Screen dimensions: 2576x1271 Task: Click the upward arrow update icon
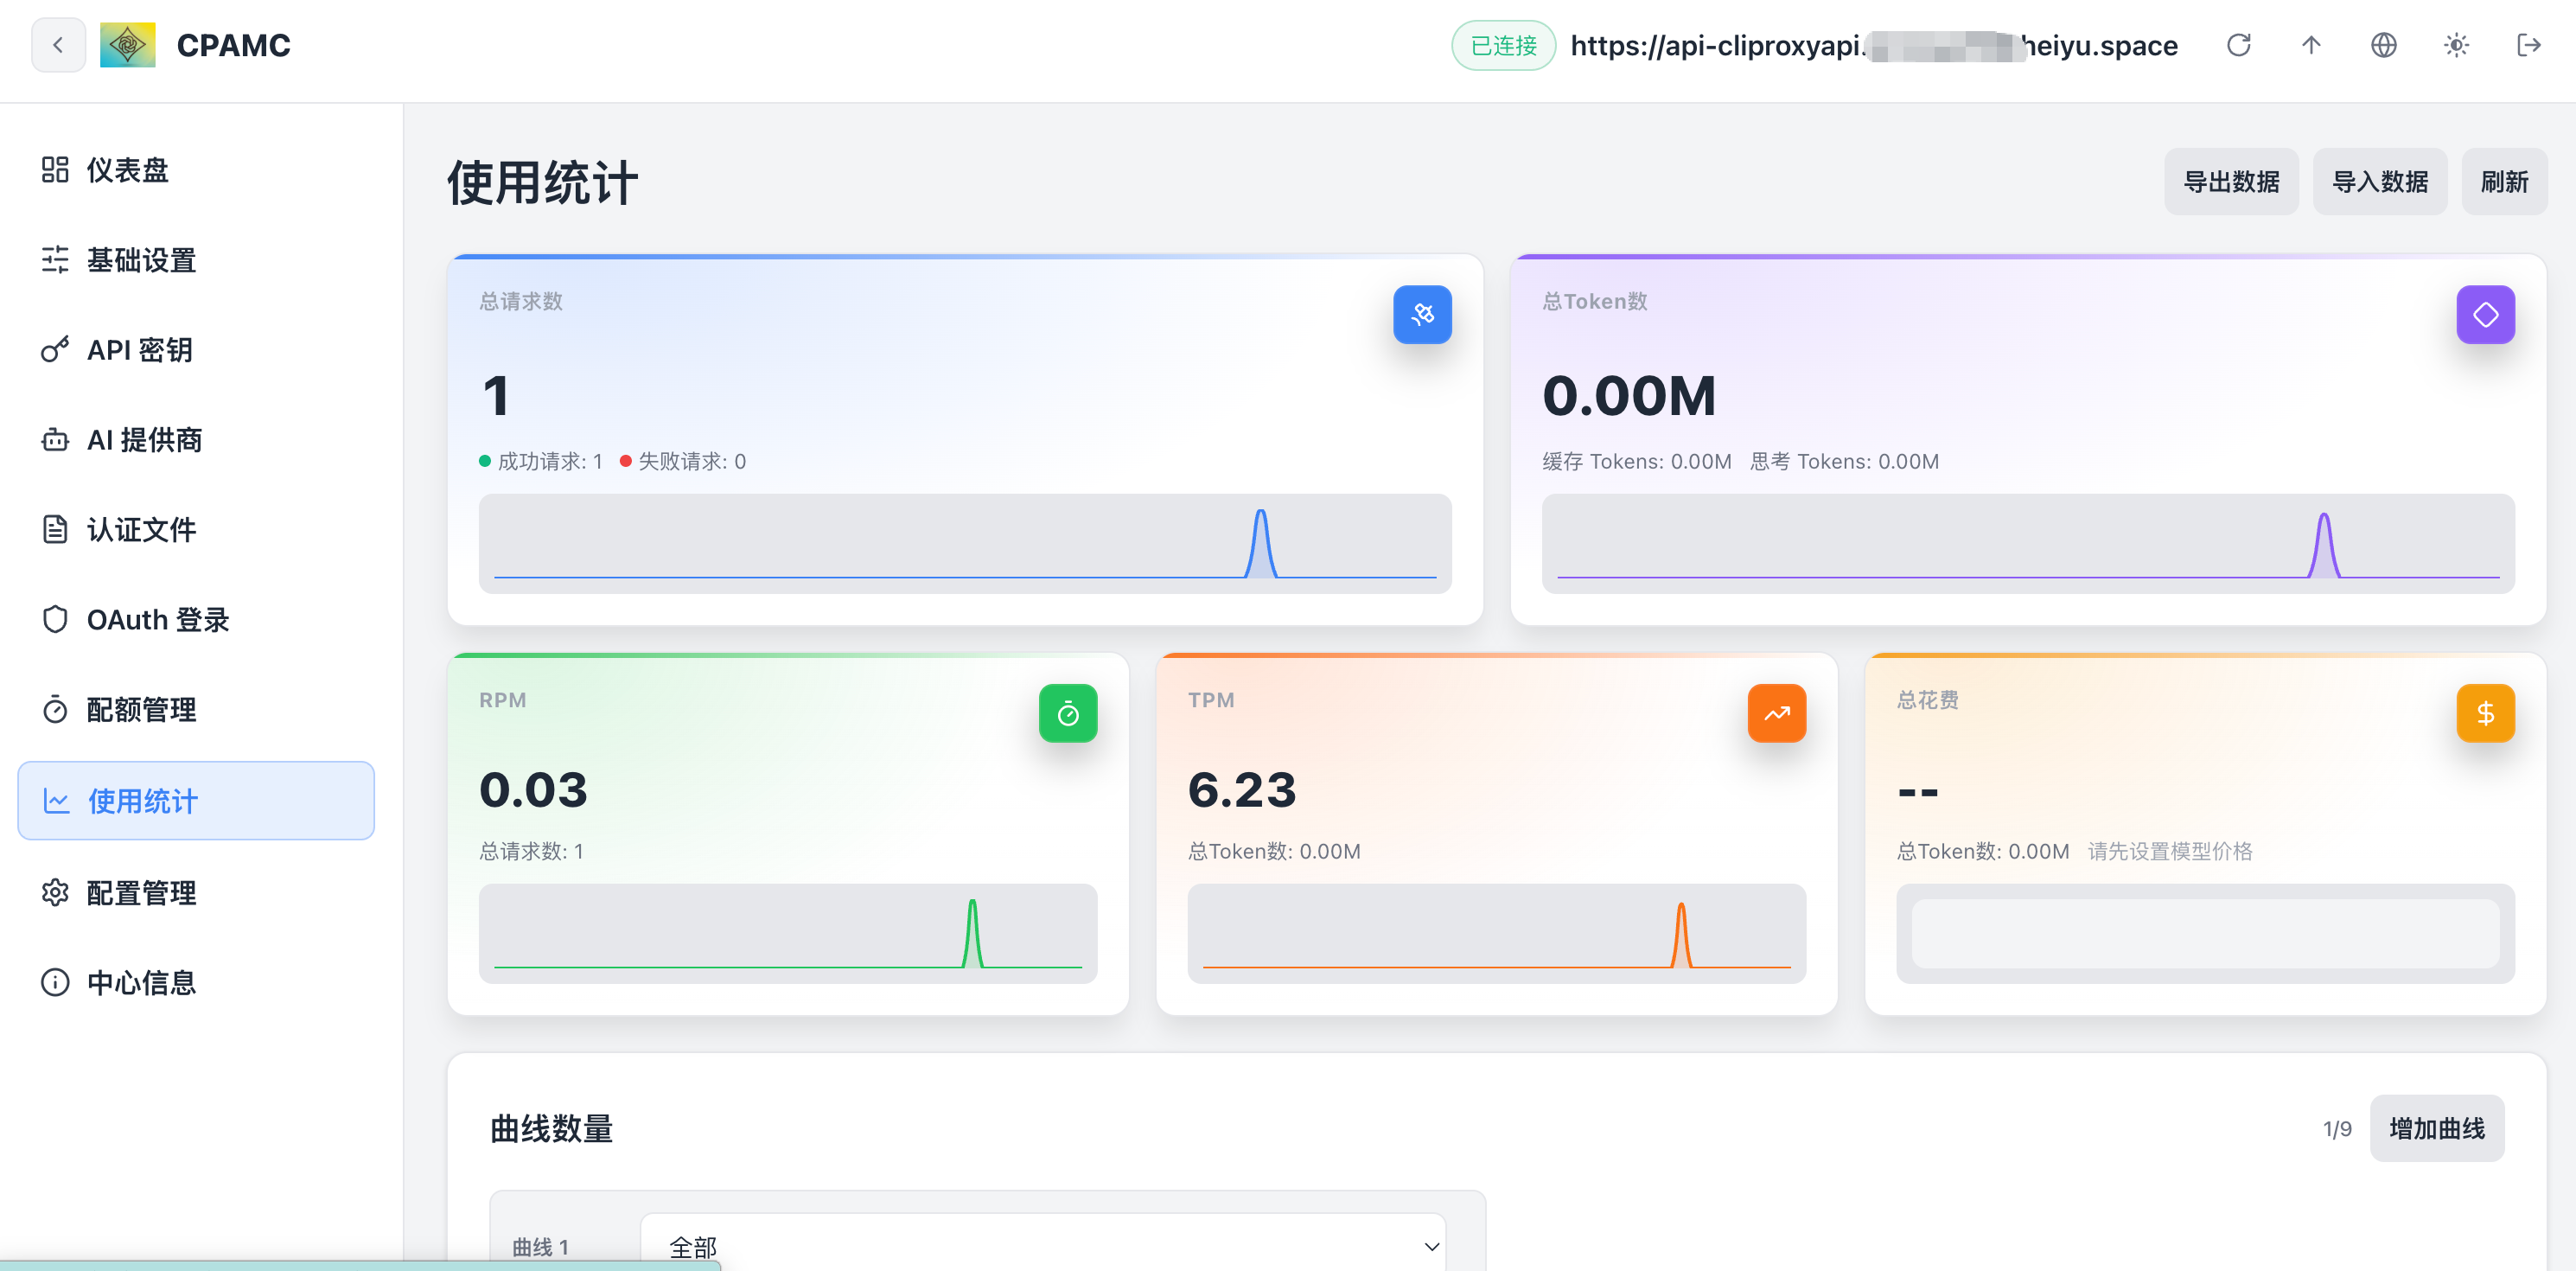pyautogui.click(x=2311, y=45)
